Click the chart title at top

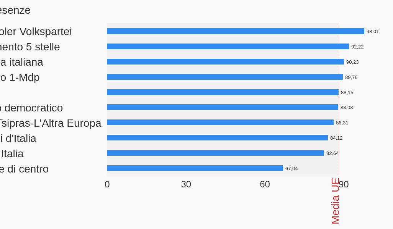(x=15, y=10)
